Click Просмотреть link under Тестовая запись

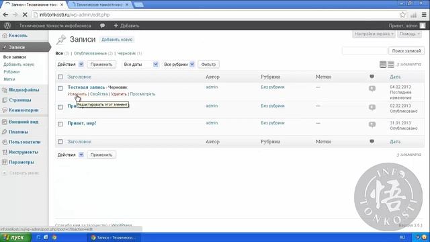142,94
